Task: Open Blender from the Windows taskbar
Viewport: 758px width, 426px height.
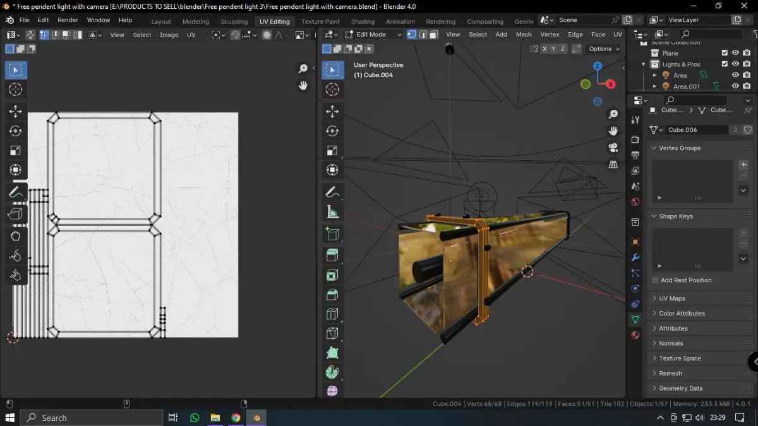Action: coord(256,418)
